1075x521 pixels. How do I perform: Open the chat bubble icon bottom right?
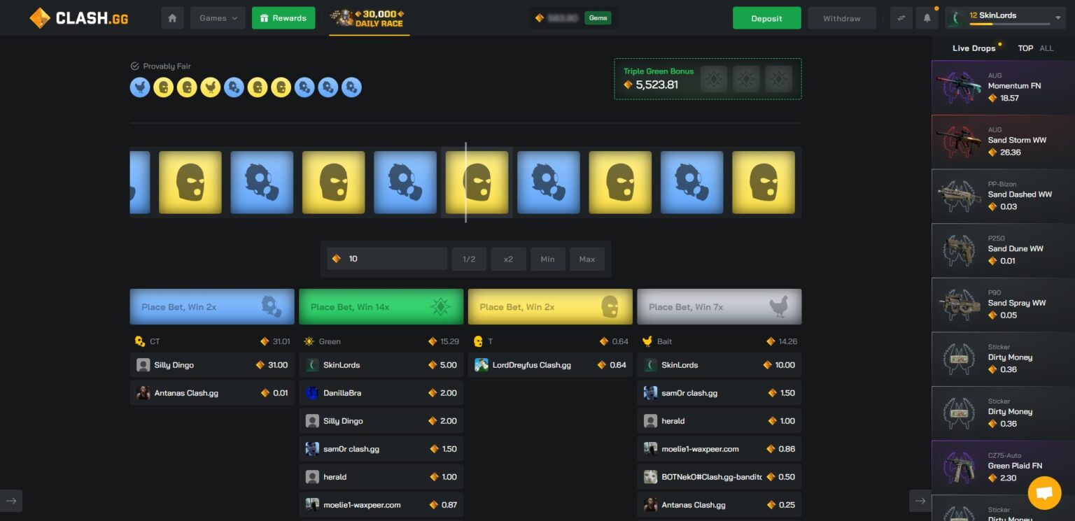(1044, 493)
